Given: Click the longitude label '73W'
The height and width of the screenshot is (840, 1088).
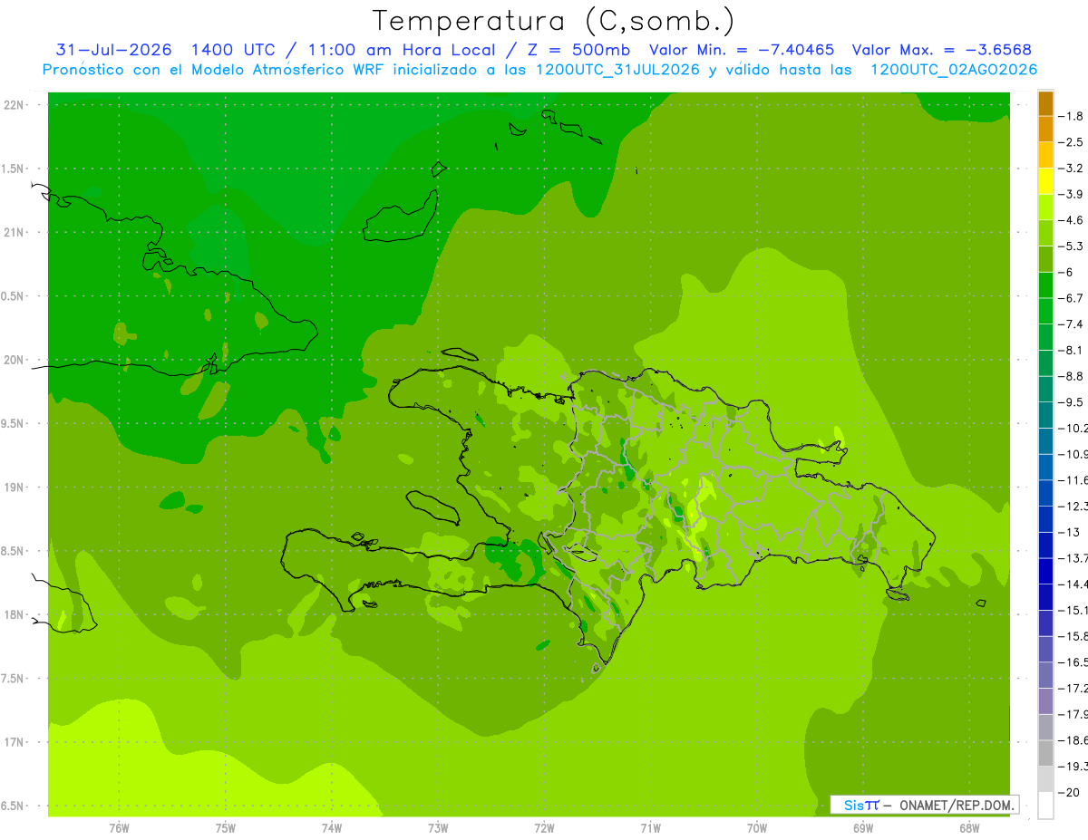Looking at the screenshot, I should point(438,828).
